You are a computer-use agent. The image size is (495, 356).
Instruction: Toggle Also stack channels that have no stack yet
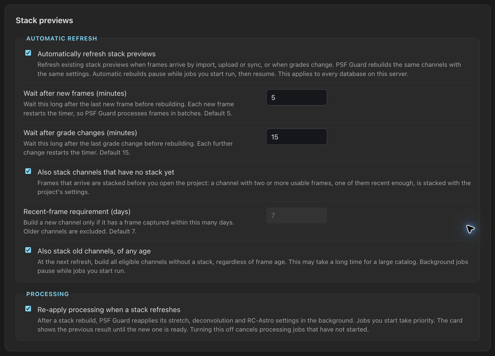(28, 171)
